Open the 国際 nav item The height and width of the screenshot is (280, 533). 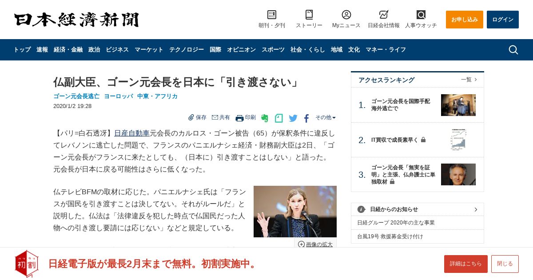215,50
